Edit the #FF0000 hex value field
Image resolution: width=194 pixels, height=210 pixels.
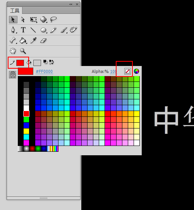(x=44, y=71)
